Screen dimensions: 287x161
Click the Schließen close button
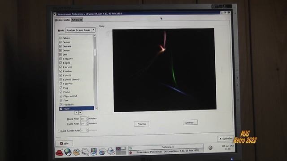226,139
